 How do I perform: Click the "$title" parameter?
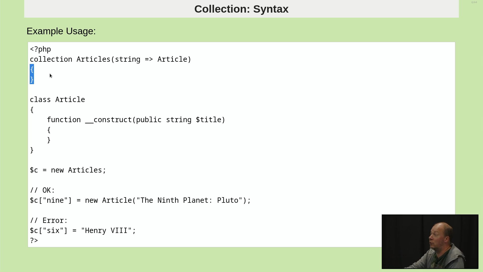coord(208,120)
